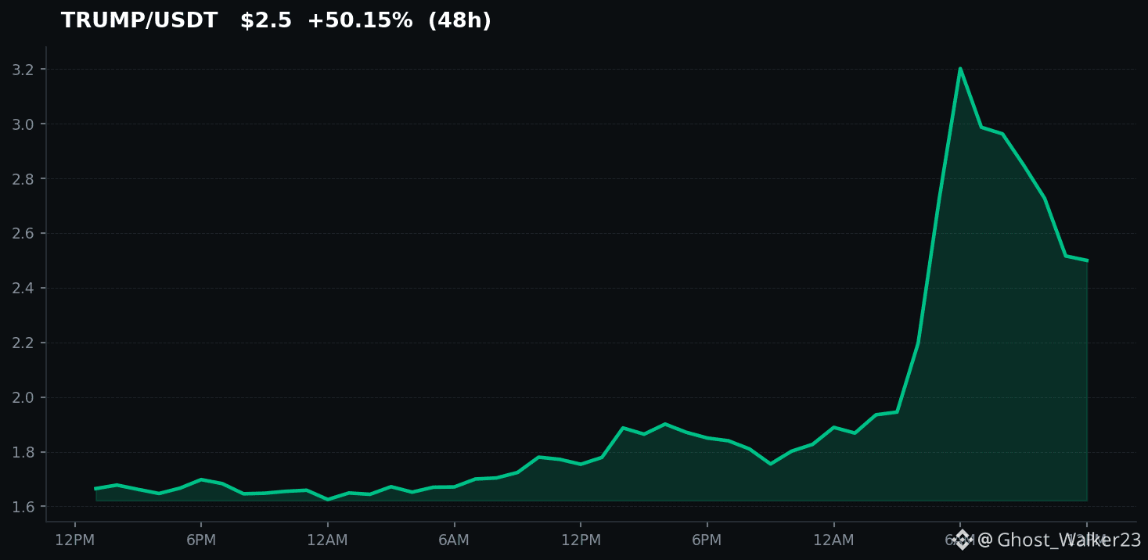Click the 1.8 y-axis label
This screenshot has width=1148, height=560.
tap(23, 453)
